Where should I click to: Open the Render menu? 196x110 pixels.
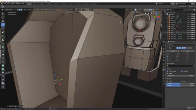pos(13,4)
